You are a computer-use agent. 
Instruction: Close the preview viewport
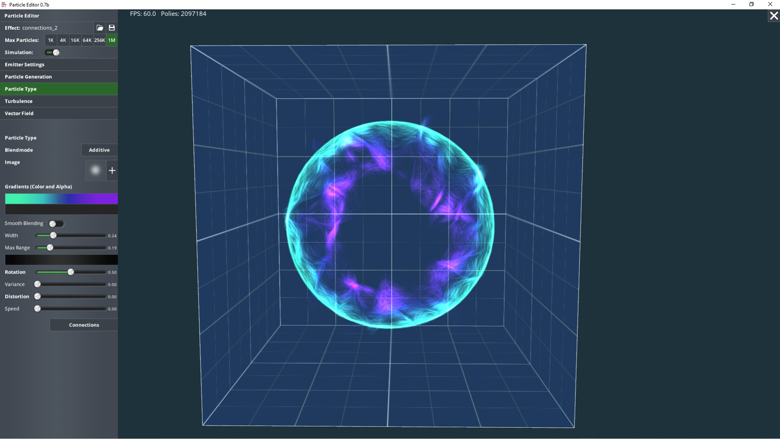point(773,16)
